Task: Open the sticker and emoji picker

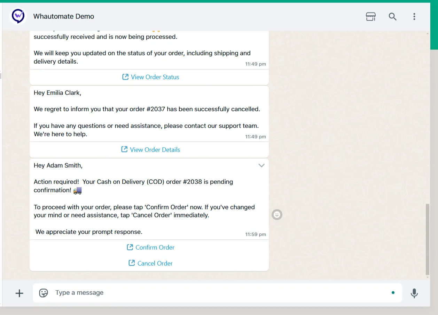Action: point(44,293)
